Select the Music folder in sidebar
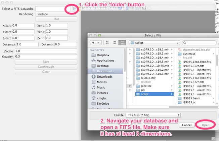This screenshot has height=141, width=219. (101, 87)
